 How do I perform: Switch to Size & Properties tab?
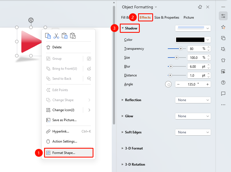(167, 18)
